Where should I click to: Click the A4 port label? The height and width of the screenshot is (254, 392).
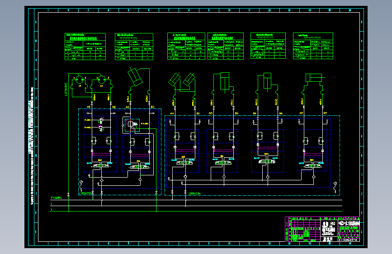172,113
